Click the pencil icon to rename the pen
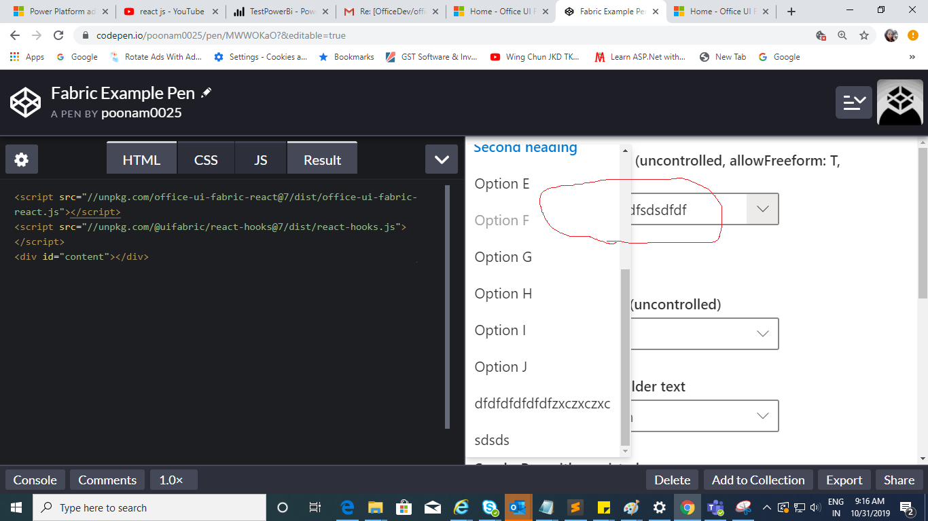The image size is (928, 521). pyautogui.click(x=206, y=92)
